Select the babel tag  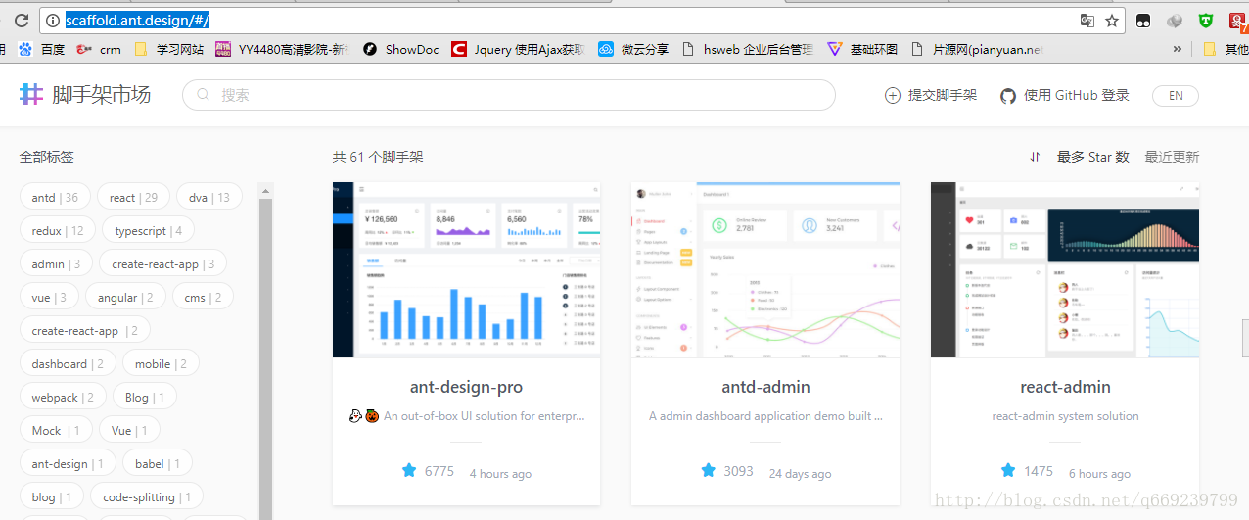pos(158,463)
